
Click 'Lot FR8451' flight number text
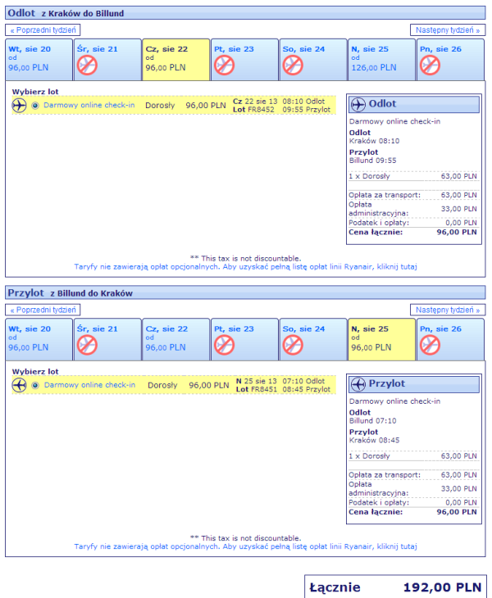pos(257,390)
